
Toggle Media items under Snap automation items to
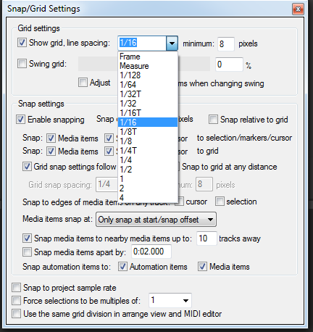coord(202,267)
